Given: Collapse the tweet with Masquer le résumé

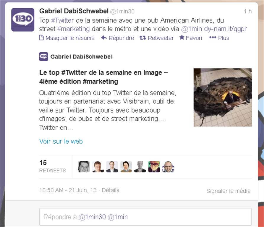Looking at the screenshot, I should 67,38.
